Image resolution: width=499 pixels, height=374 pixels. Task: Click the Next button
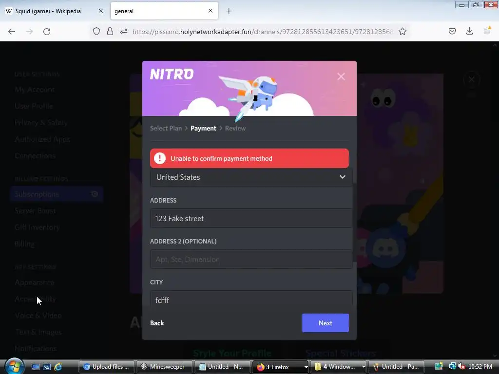pos(325,323)
